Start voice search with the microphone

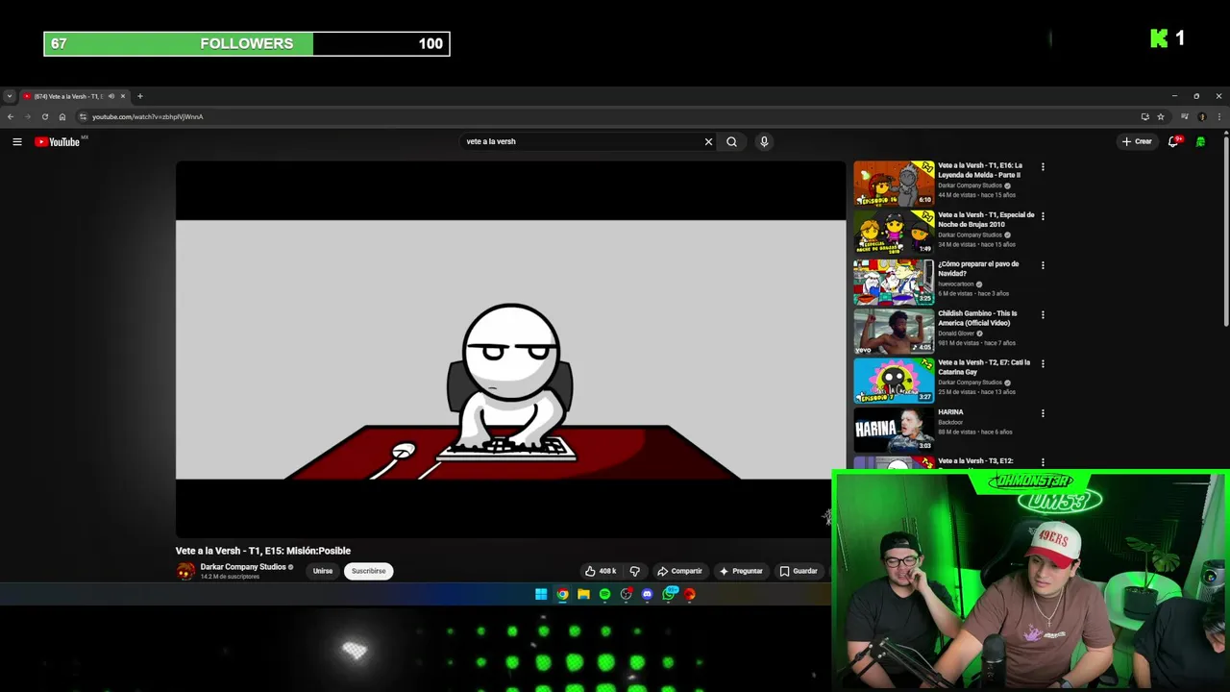(764, 141)
